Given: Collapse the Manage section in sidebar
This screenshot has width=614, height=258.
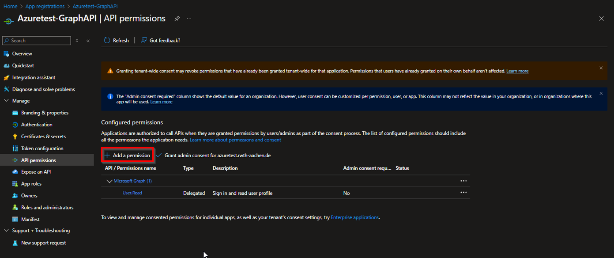Looking at the screenshot, I should (6, 101).
